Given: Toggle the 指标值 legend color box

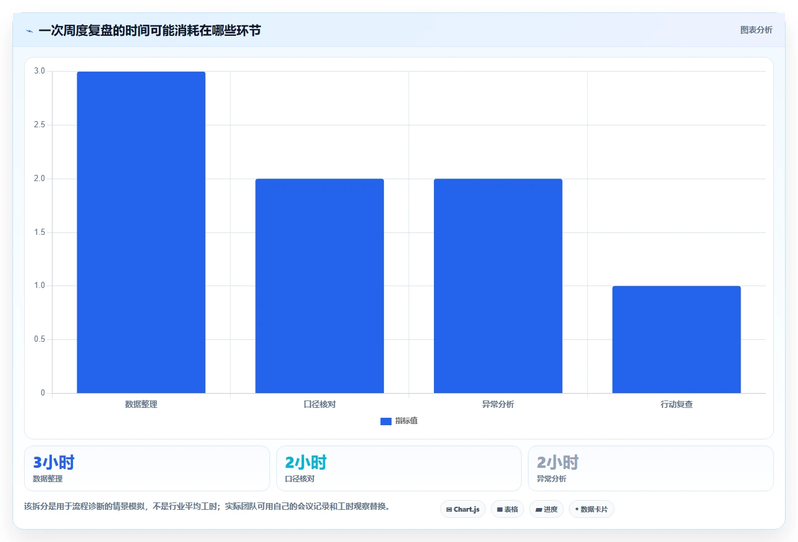Looking at the screenshot, I should click(x=386, y=421).
